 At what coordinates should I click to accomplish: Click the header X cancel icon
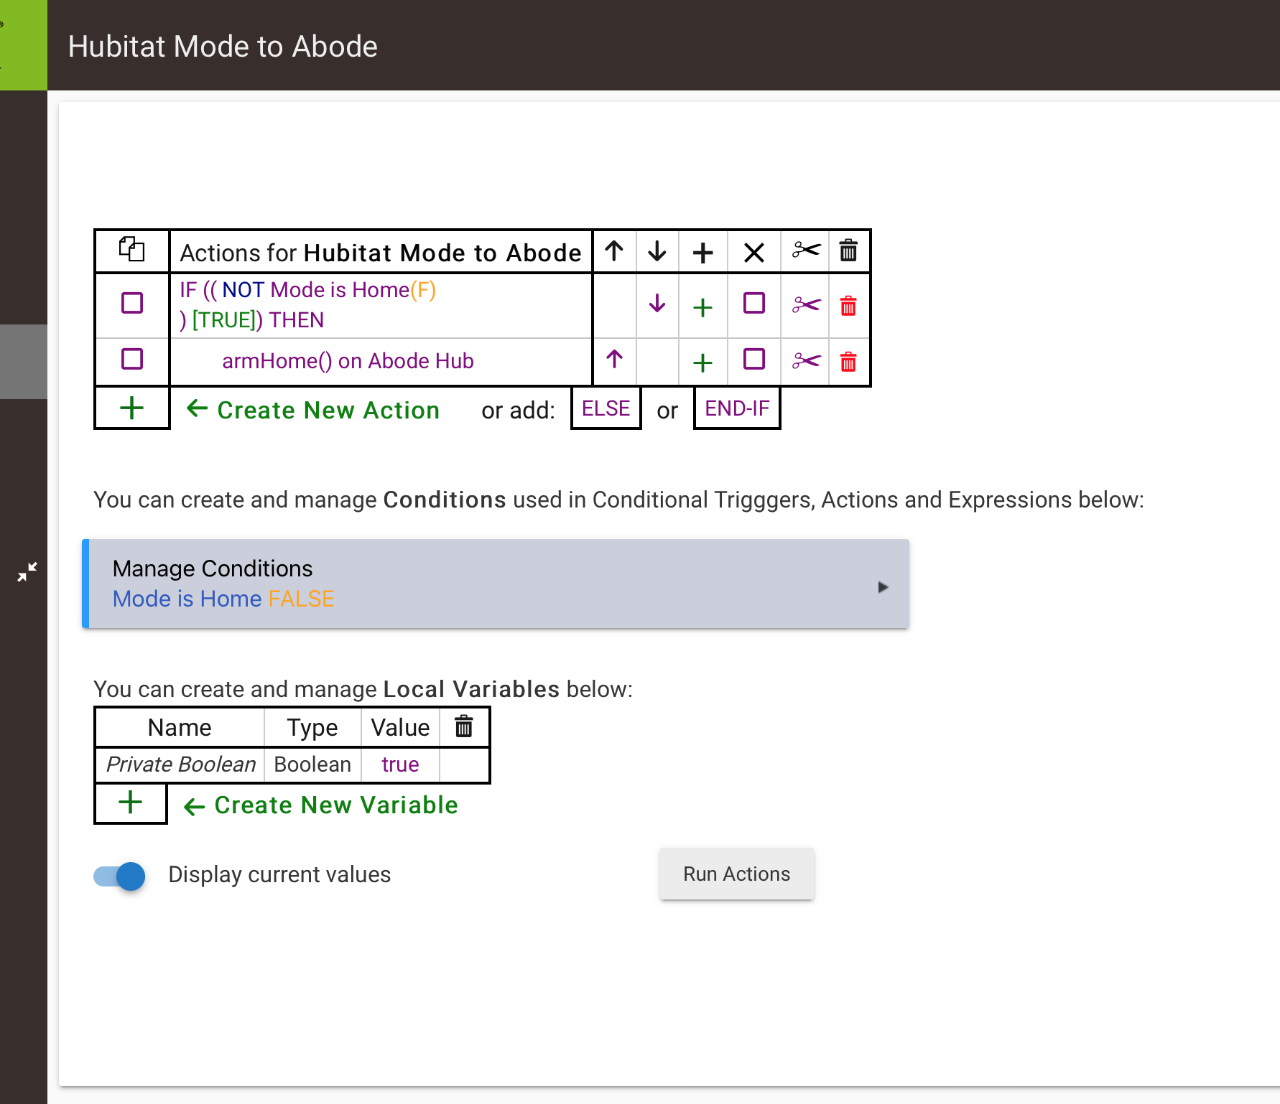click(754, 252)
